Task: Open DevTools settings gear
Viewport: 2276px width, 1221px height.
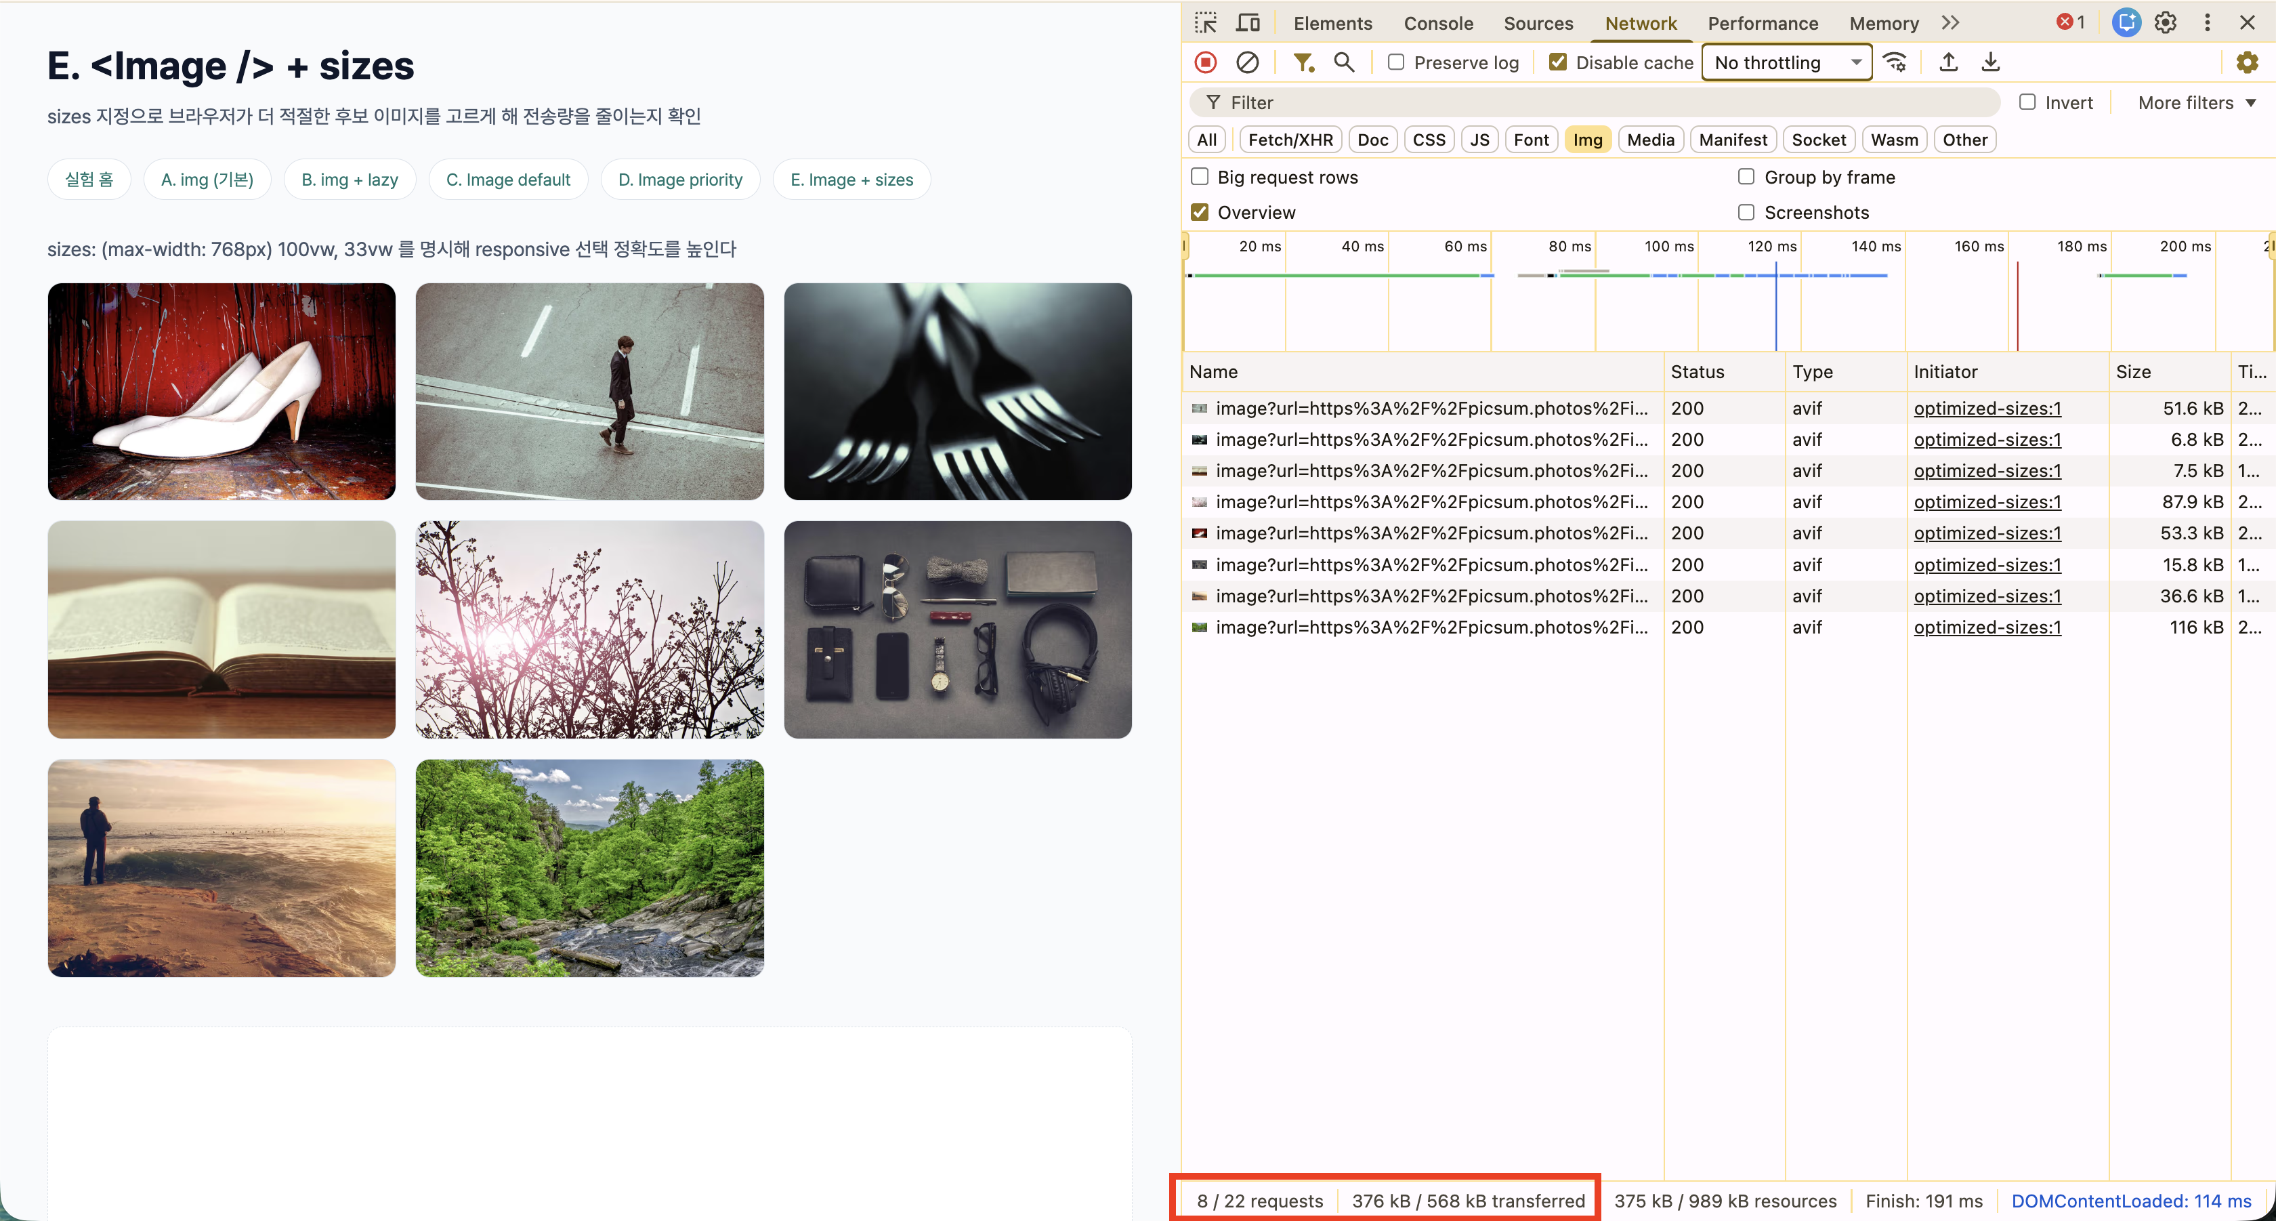Action: (2165, 23)
